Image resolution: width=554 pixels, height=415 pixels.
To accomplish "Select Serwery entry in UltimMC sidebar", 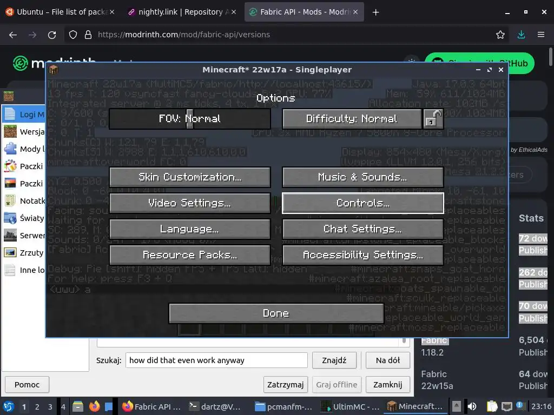I will [24, 236].
